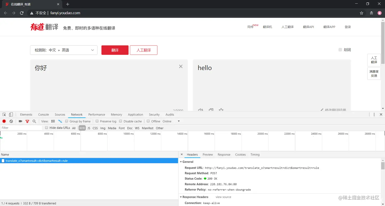This screenshot has height=206, width=385.
Task: Stop network recording with red record button
Action: [x=4, y=121]
